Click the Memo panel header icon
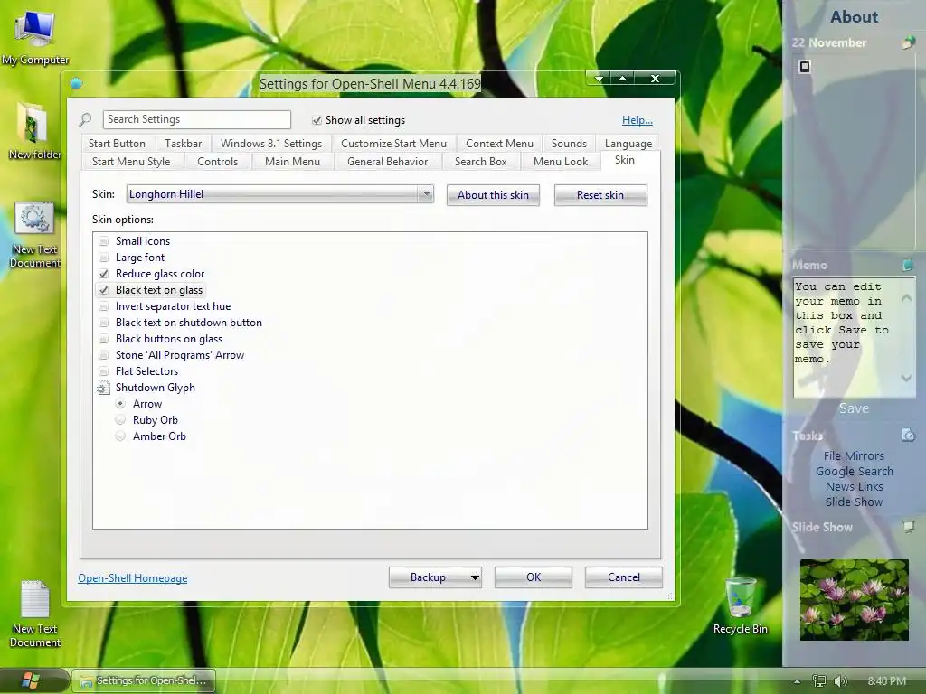Screen dimensions: 926x694 click(908, 265)
